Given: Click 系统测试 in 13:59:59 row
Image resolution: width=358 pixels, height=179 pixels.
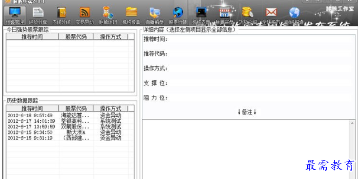Looking at the screenshot, I should pos(111,127).
